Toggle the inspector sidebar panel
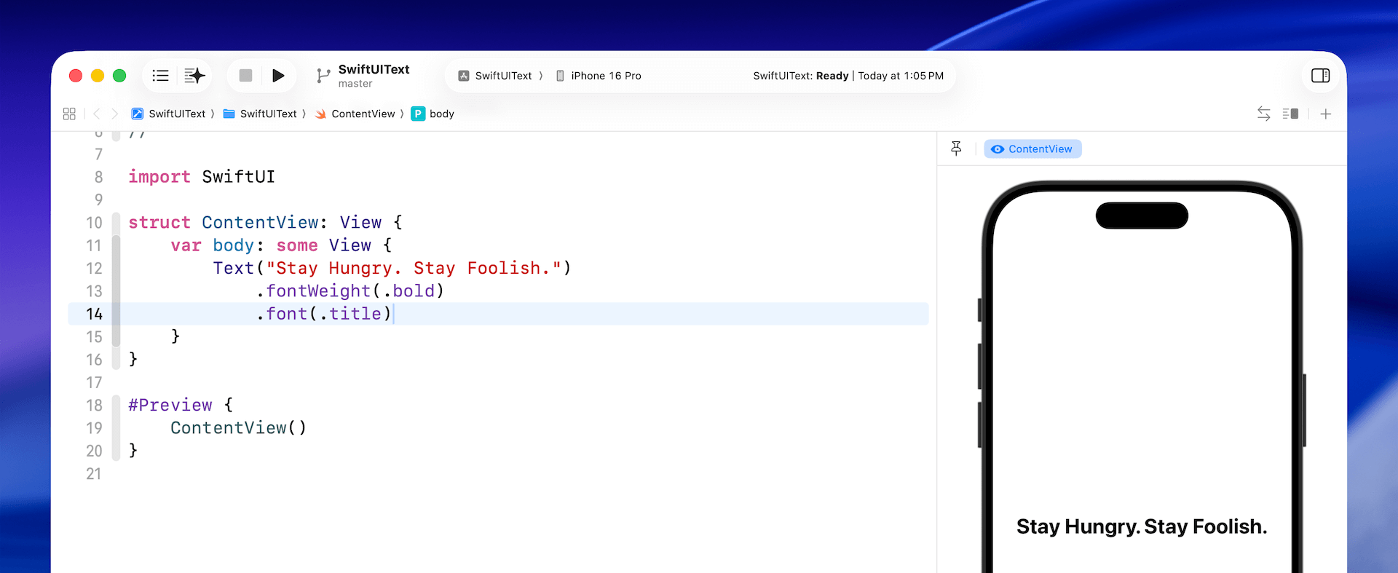This screenshot has width=1398, height=573. tap(1320, 76)
